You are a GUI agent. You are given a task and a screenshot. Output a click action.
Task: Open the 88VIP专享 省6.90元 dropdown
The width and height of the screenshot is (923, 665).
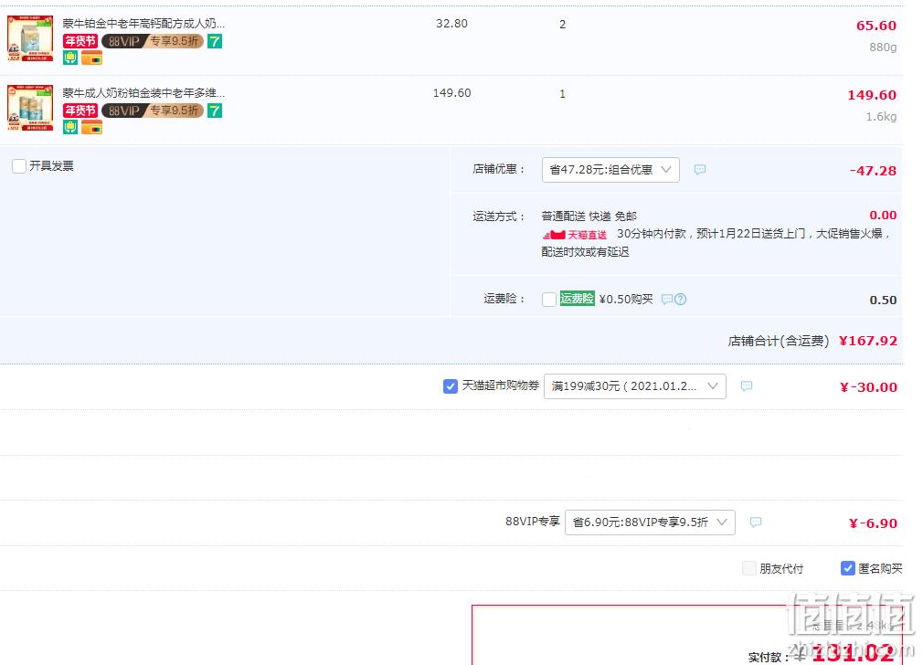[x=650, y=522]
